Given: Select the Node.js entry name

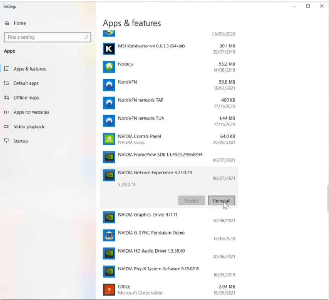Looking at the screenshot, I should coord(126,64).
